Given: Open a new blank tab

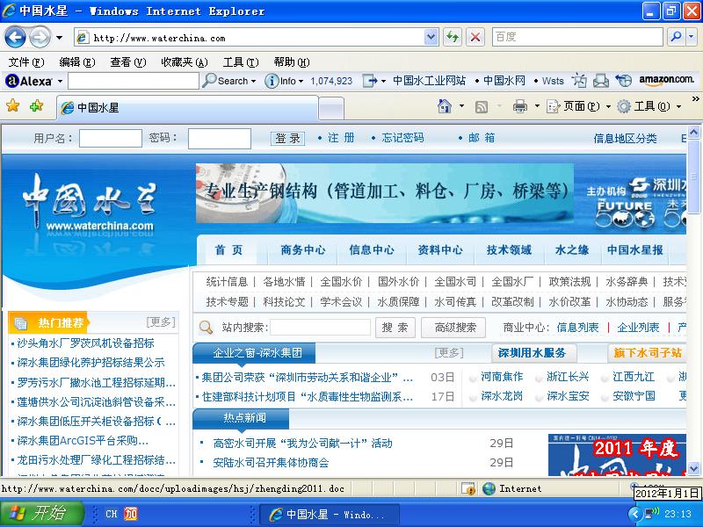Looking at the screenshot, I should point(331,109).
